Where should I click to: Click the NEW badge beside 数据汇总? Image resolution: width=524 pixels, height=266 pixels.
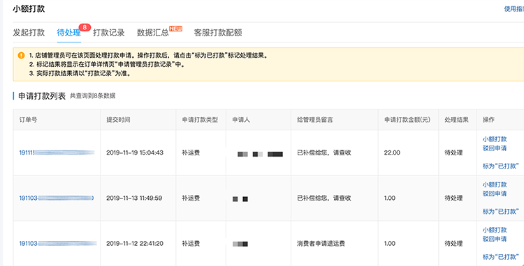coord(176,29)
